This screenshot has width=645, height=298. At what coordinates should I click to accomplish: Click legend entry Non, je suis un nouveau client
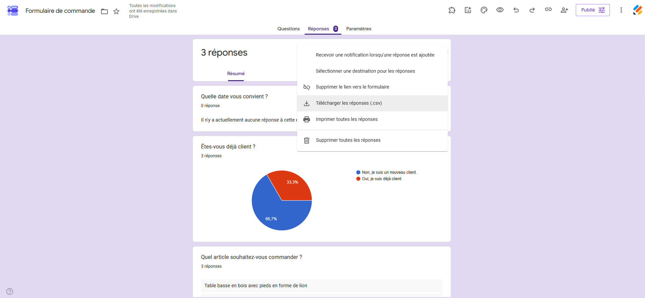pos(386,172)
